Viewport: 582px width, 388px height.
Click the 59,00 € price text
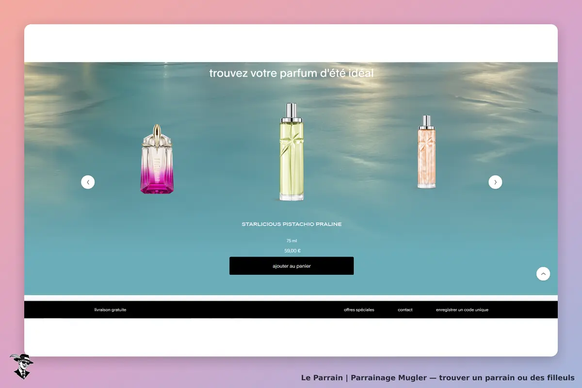click(292, 251)
